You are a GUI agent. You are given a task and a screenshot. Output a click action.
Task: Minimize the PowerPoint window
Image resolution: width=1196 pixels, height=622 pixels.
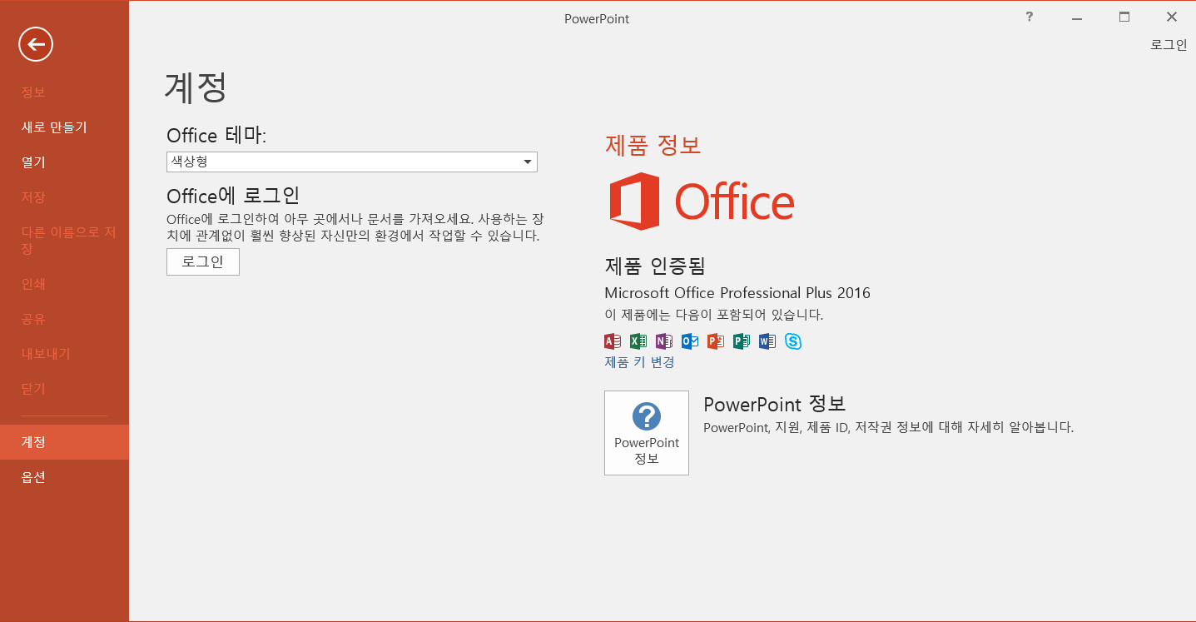coord(1077,17)
